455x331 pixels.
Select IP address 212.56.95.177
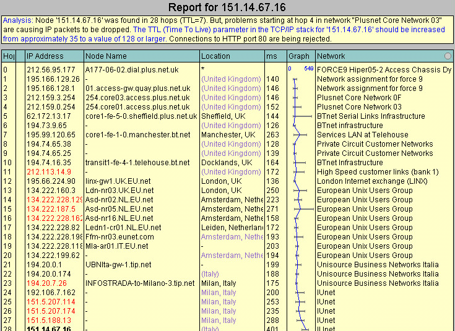51,70
